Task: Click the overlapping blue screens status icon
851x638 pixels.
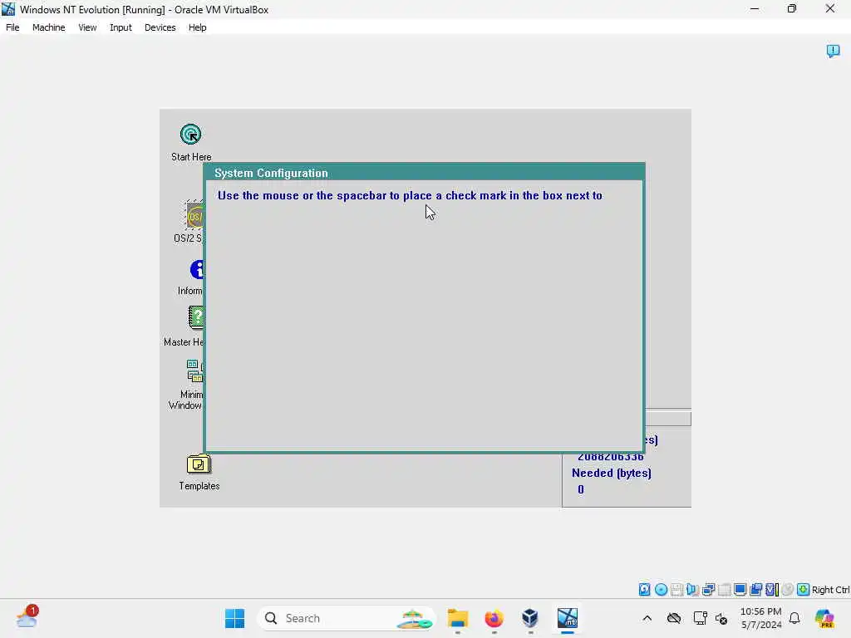Action: (x=755, y=590)
